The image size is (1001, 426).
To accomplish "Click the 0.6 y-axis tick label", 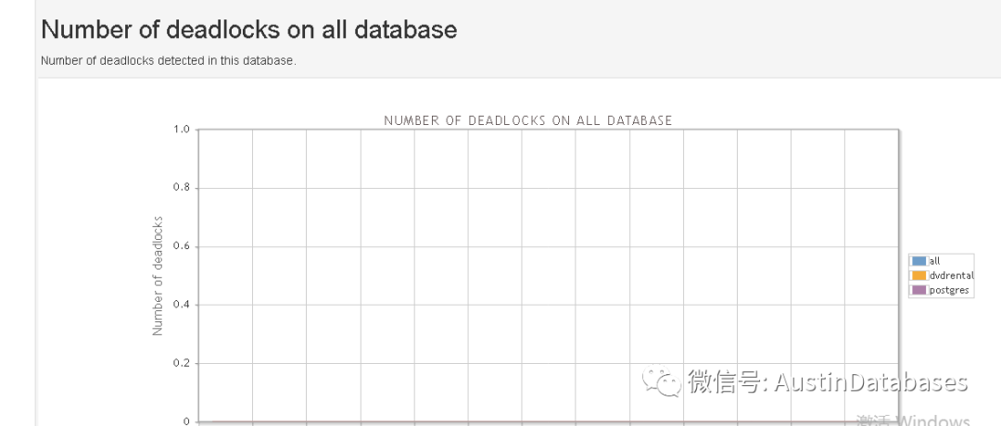I will point(181,246).
